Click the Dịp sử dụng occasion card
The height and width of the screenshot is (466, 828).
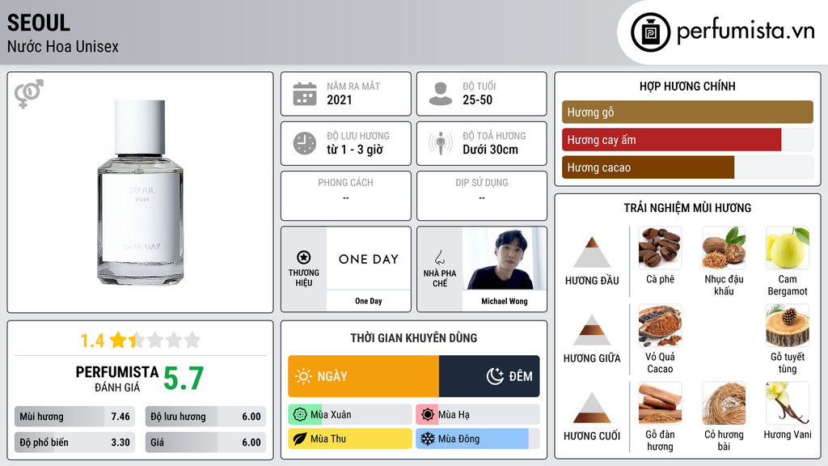coord(482,196)
